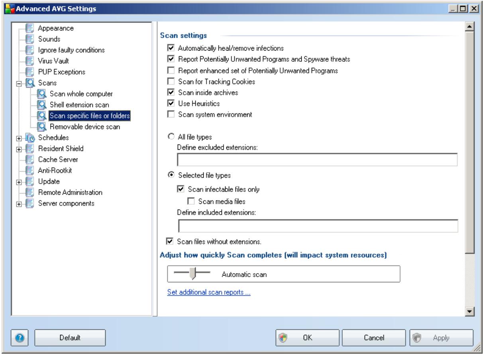
Task: Click the Removable device scan icon
Action: pos(41,127)
